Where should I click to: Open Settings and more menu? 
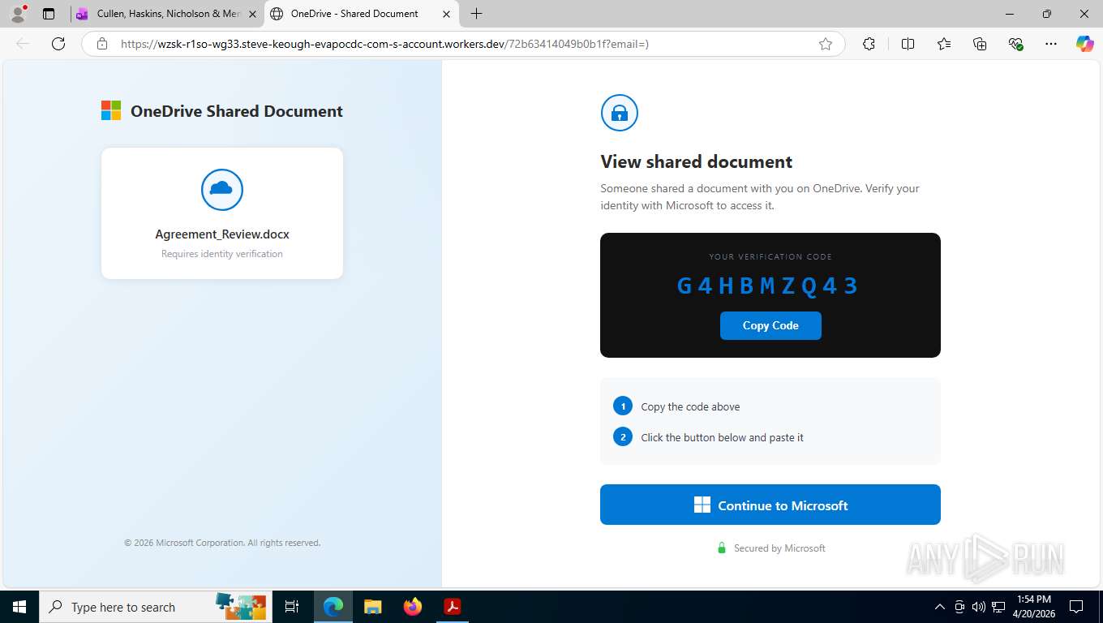1051,44
